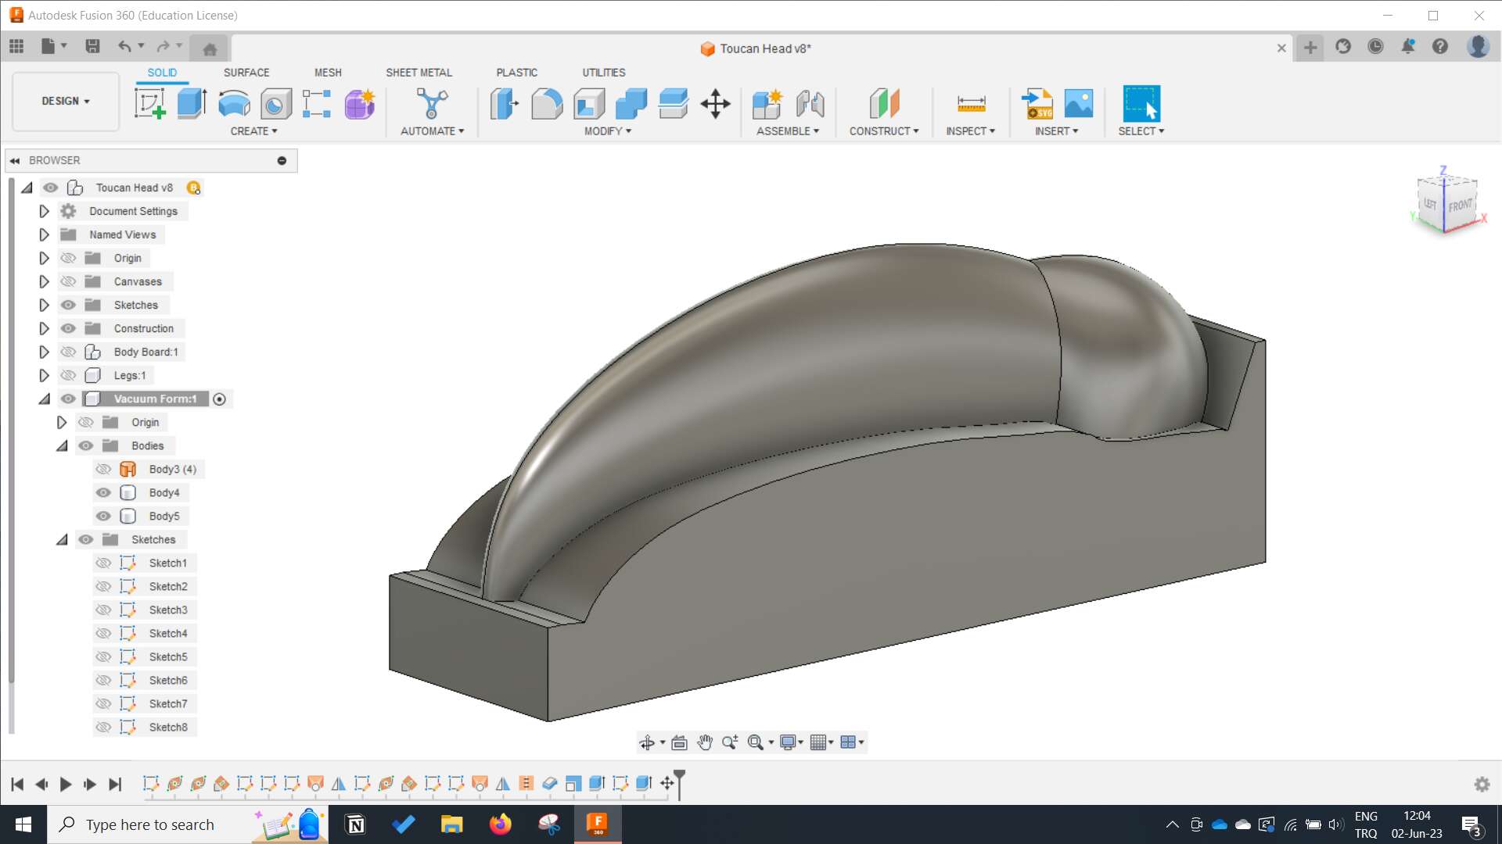Screen dimensions: 1502x844
Task: Select the Pan hand tool
Action: click(x=705, y=742)
